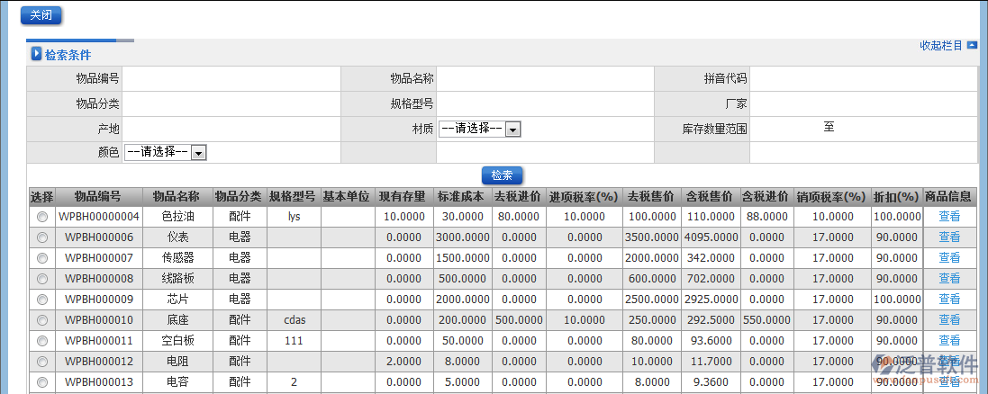
Task: Click the 去税售价 column header
Action: pos(651,196)
